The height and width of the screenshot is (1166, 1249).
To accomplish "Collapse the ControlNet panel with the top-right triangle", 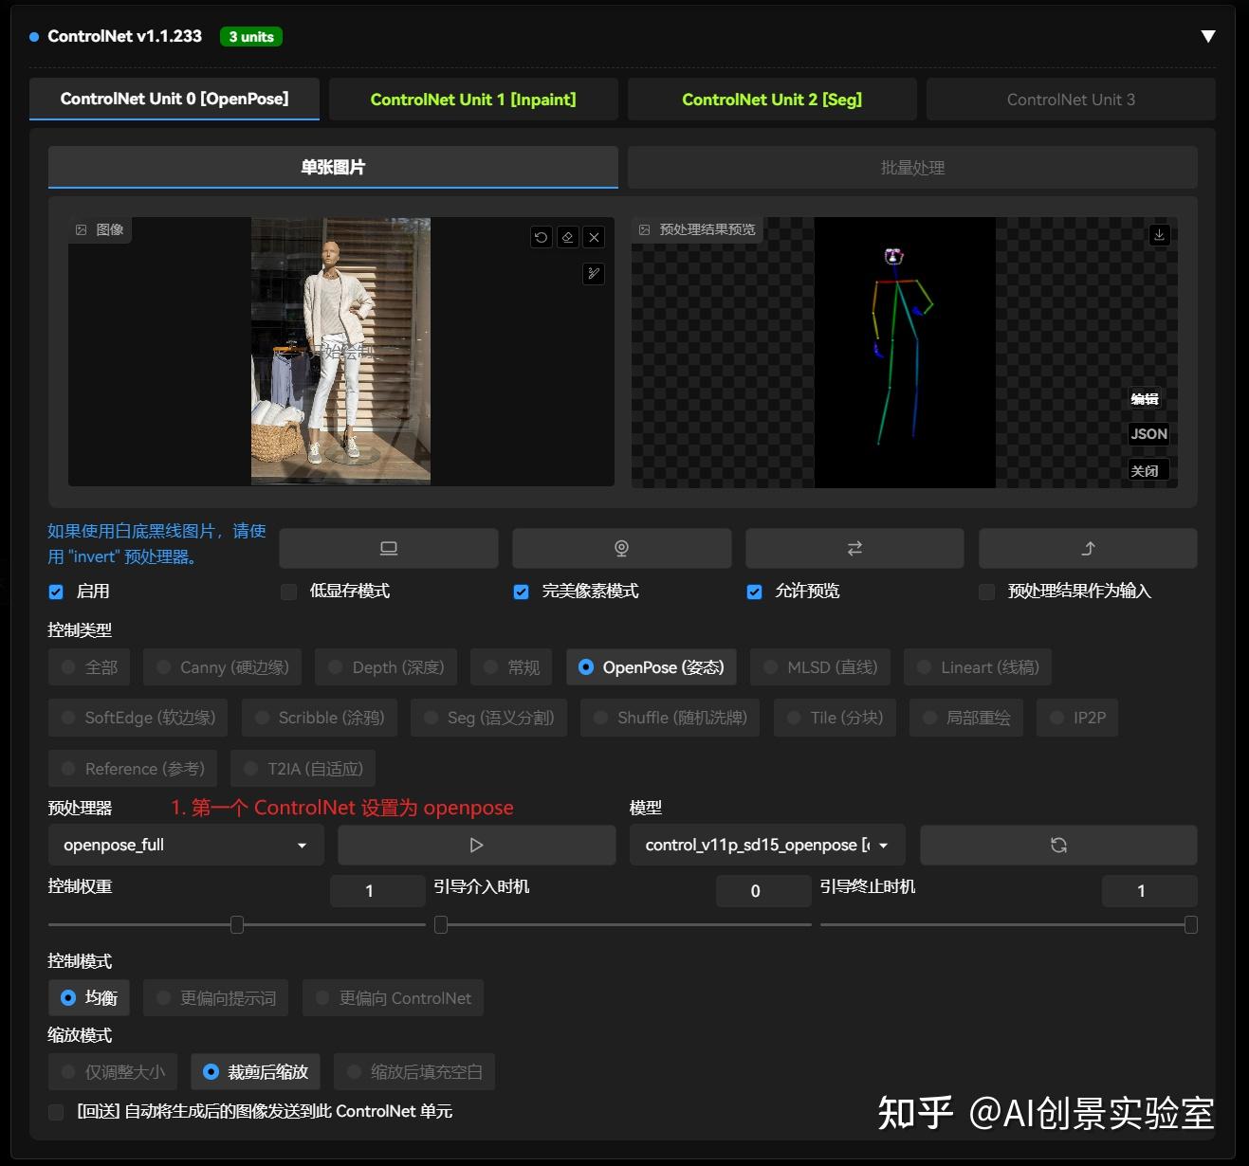I will tap(1207, 36).
